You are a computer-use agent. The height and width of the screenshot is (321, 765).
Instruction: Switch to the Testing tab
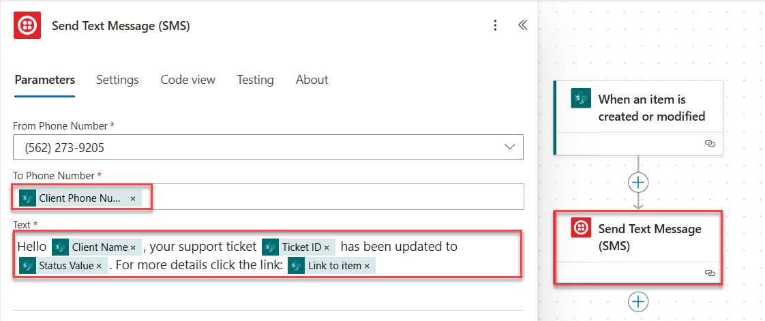(255, 80)
